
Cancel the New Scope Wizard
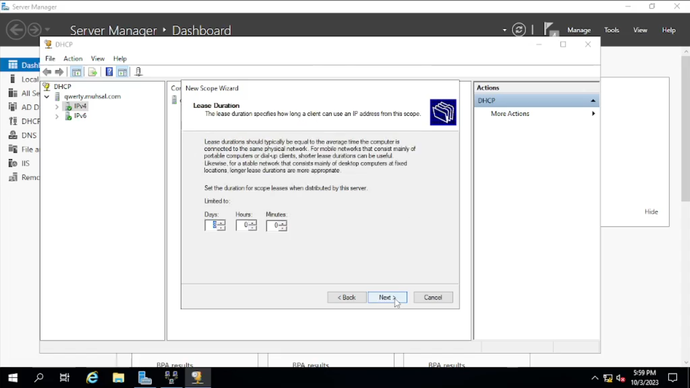click(x=433, y=297)
